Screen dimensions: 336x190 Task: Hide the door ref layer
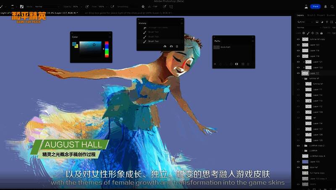298,167
